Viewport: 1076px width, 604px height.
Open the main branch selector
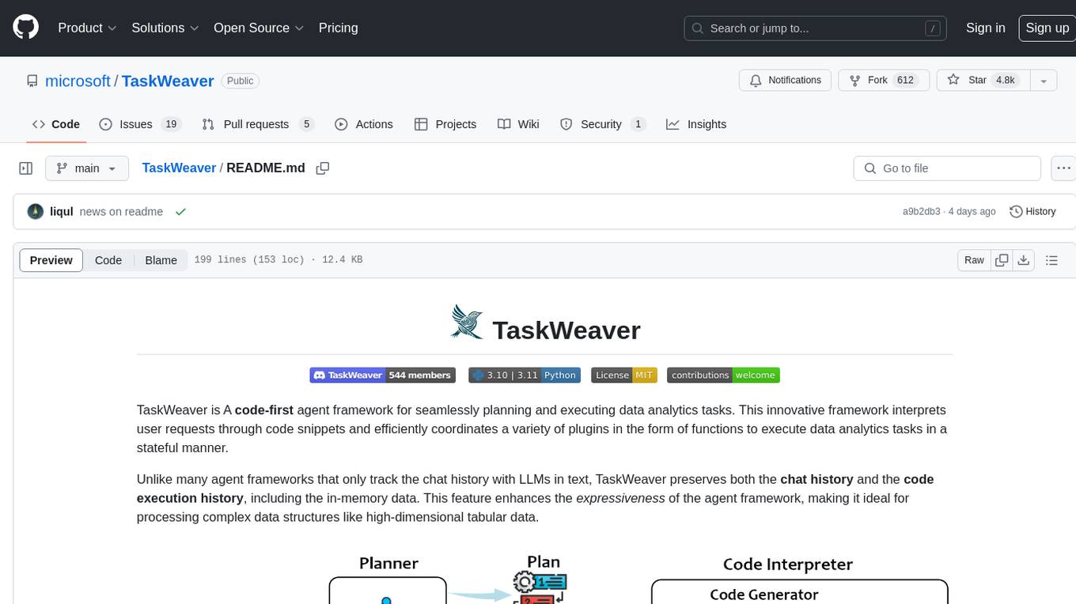[86, 168]
